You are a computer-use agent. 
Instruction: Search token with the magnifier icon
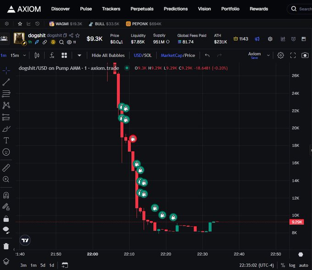pyautogui.click(x=61, y=42)
